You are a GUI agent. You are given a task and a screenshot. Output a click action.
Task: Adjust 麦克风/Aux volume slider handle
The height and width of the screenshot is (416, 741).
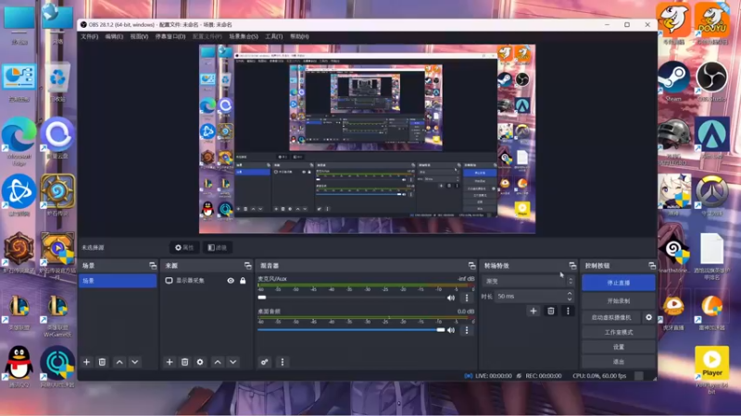coord(262,298)
